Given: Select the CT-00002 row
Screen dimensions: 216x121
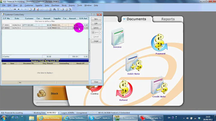Looking at the screenshot, I should pos(45,28).
